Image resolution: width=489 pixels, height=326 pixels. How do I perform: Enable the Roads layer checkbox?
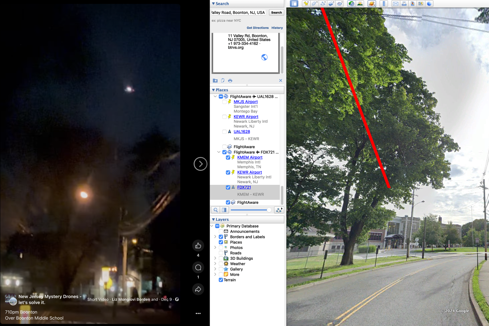click(x=221, y=253)
